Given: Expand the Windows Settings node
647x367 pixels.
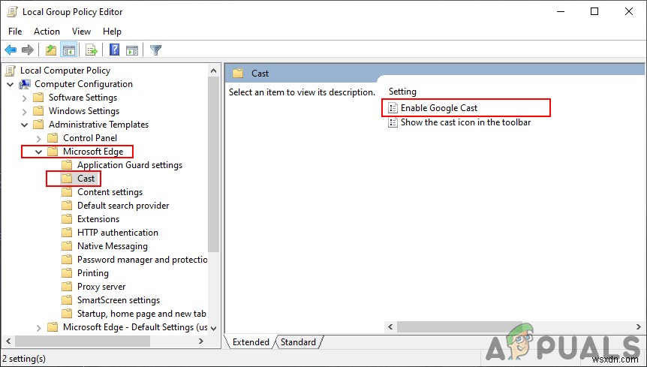Looking at the screenshot, I should pyautogui.click(x=24, y=112).
